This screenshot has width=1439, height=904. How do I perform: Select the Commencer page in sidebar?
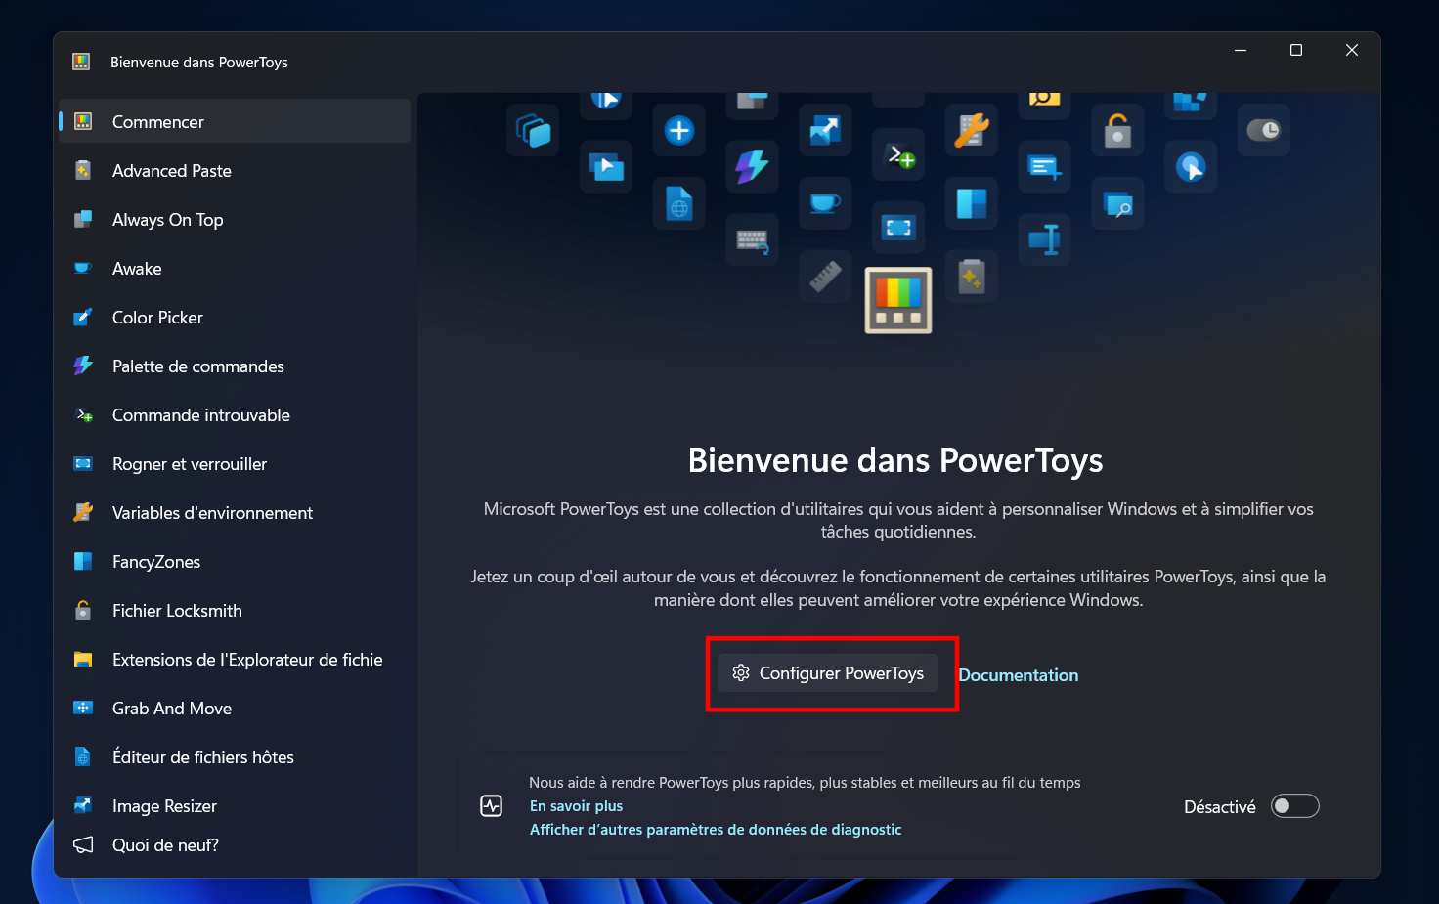coord(235,121)
